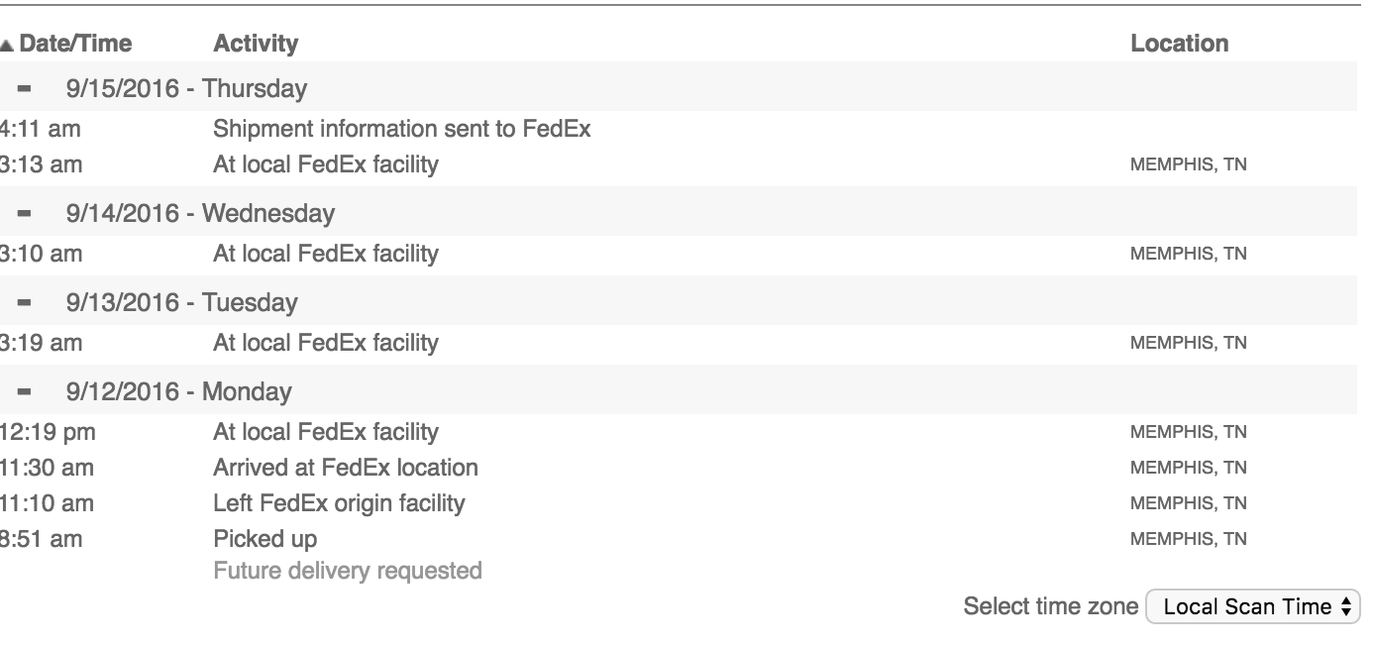Collapse the 9/12/2016 Monday section
Image resolution: width=1373 pixels, height=646 pixels.
[x=25, y=392]
